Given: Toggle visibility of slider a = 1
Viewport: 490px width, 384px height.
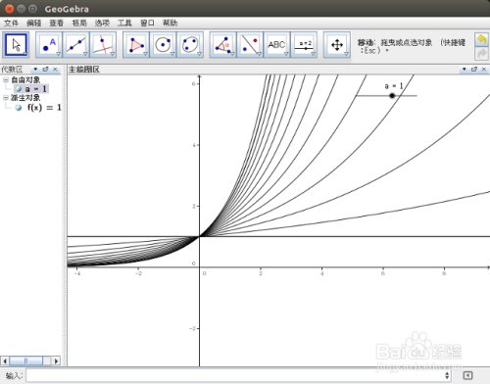Looking at the screenshot, I should 19,89.
